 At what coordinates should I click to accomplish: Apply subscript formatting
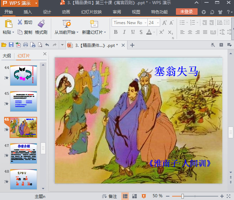tap(170, 32)
